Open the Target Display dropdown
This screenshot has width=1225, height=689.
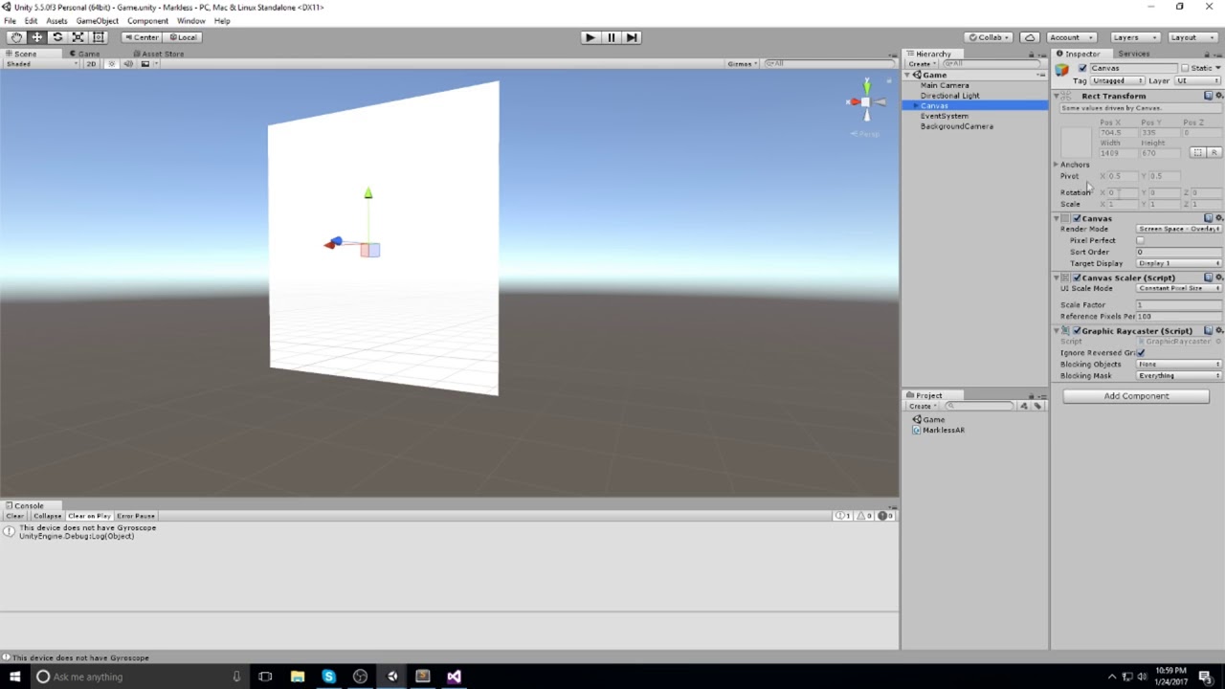point(1179,263)
